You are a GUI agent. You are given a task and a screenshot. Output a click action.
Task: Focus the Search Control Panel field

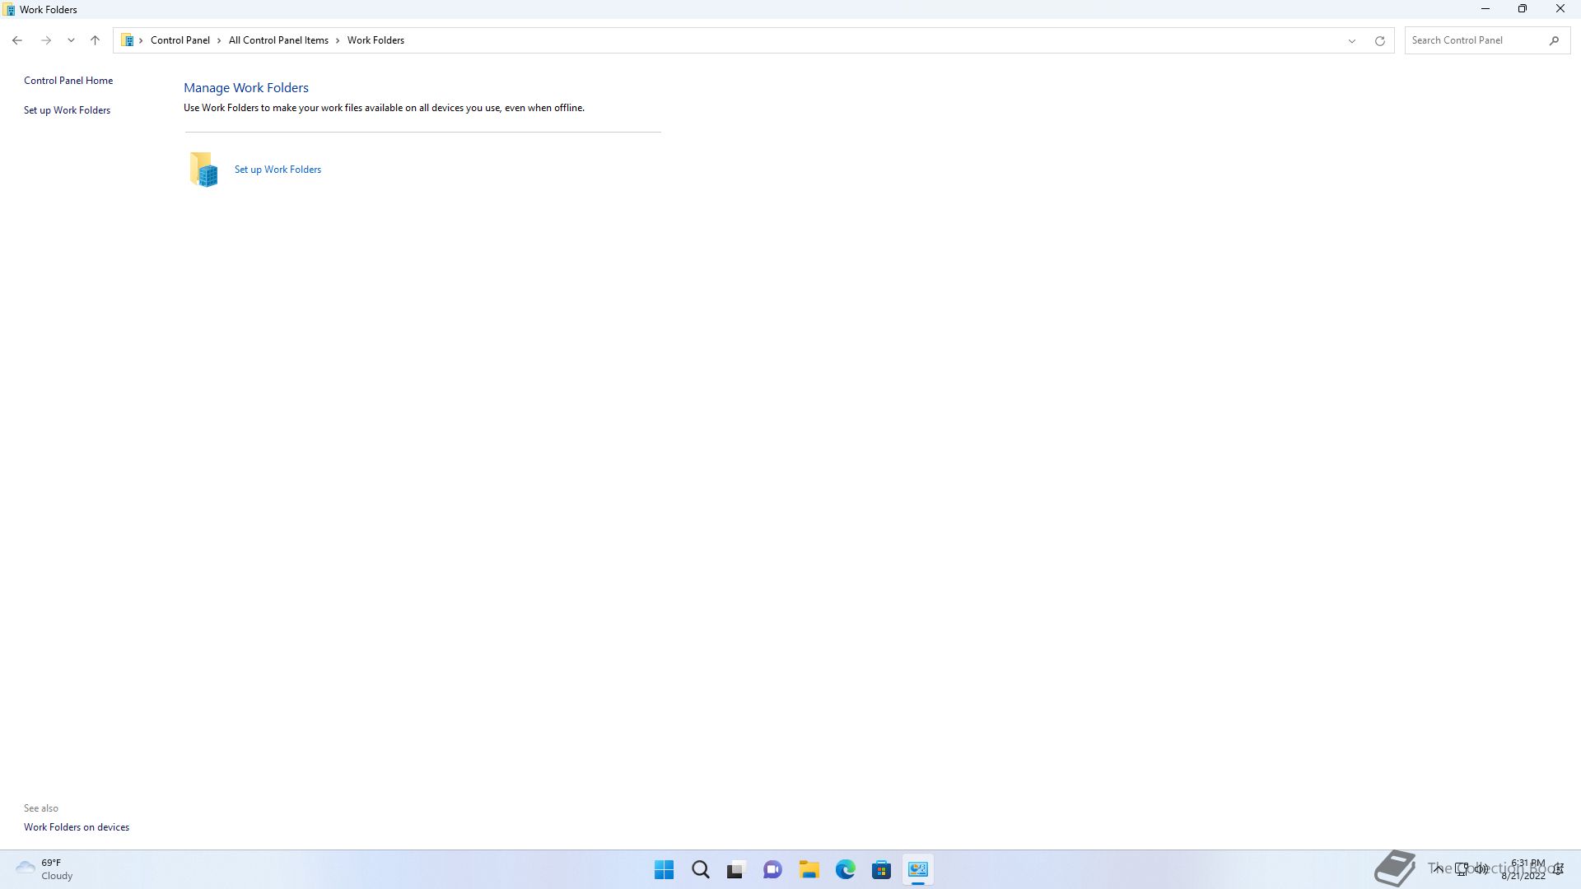(x=1474, y=40)
